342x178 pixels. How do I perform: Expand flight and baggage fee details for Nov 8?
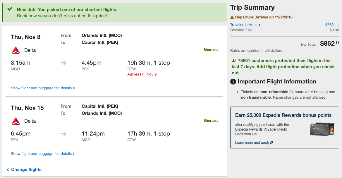(43, 88)
